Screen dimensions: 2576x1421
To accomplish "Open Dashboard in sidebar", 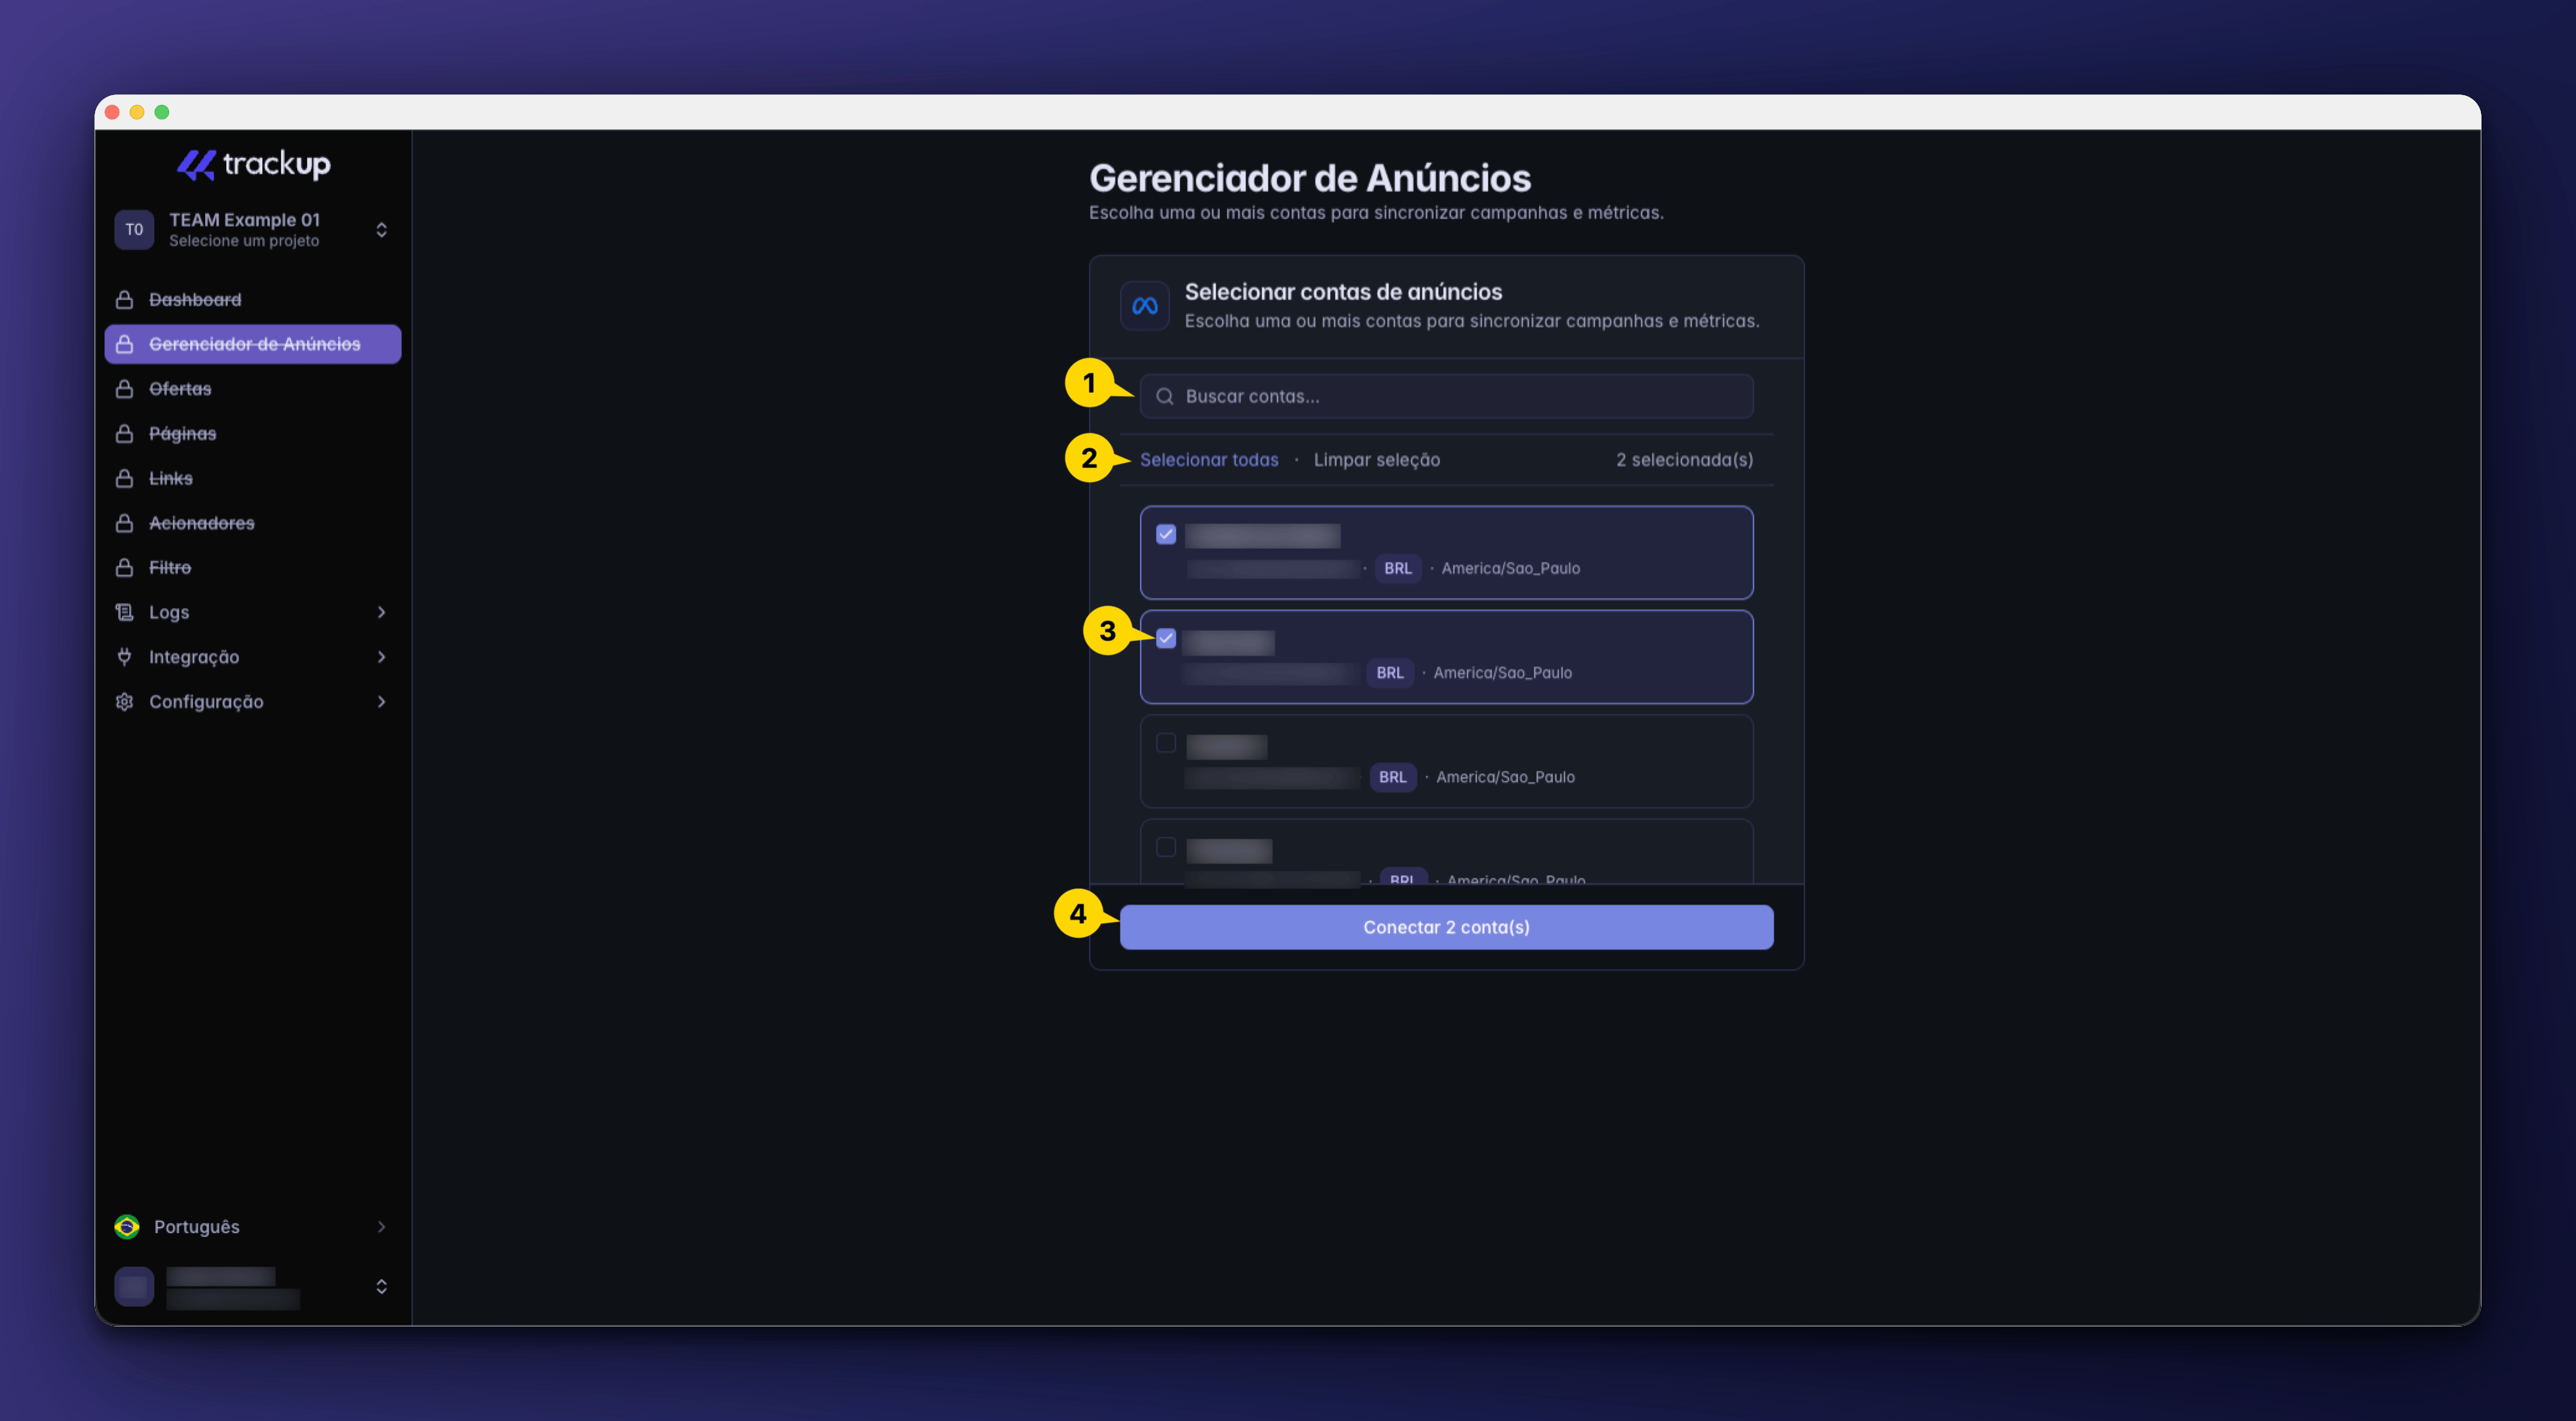I will click(x=253, y=299).
